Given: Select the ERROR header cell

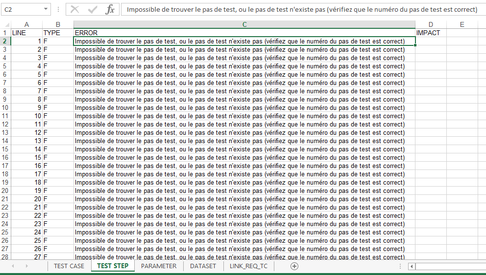Looking at the screenshot, I should [244, 33].
